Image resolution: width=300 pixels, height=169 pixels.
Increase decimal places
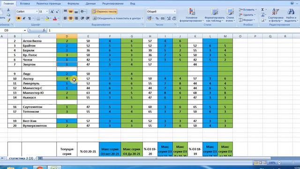[169, 18]
